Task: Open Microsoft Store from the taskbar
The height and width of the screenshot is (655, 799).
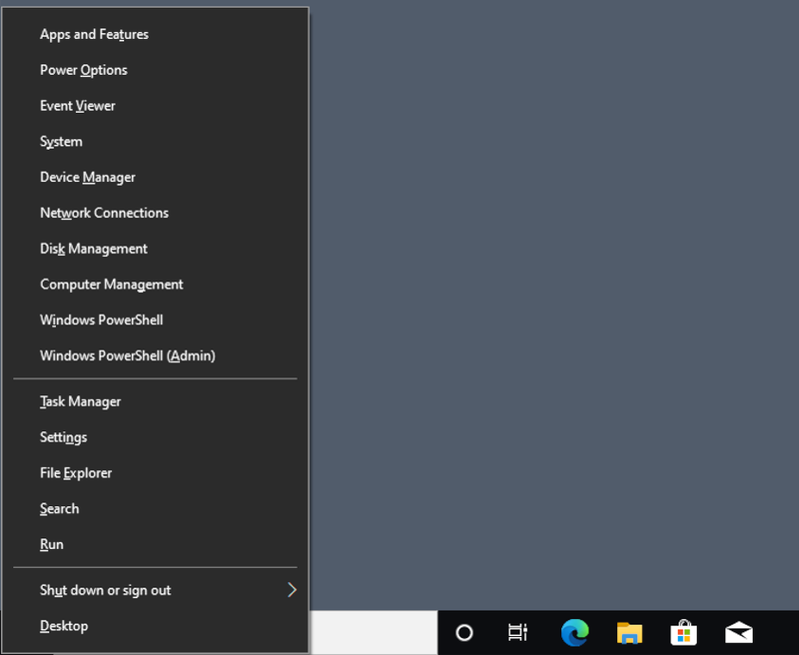Action: 684,633
